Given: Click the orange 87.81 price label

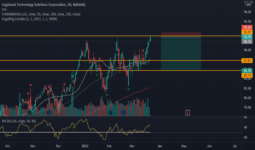Looking at the screenshot, I should 247,61.
